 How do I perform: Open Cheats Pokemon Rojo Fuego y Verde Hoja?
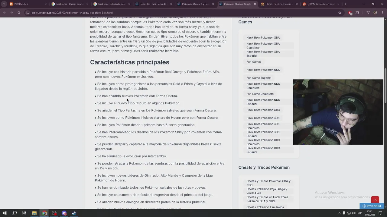tap(267, 191)
